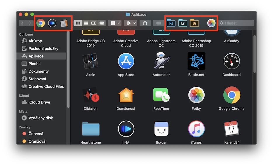Select the Kalendář calendar icon

(232, 129)
